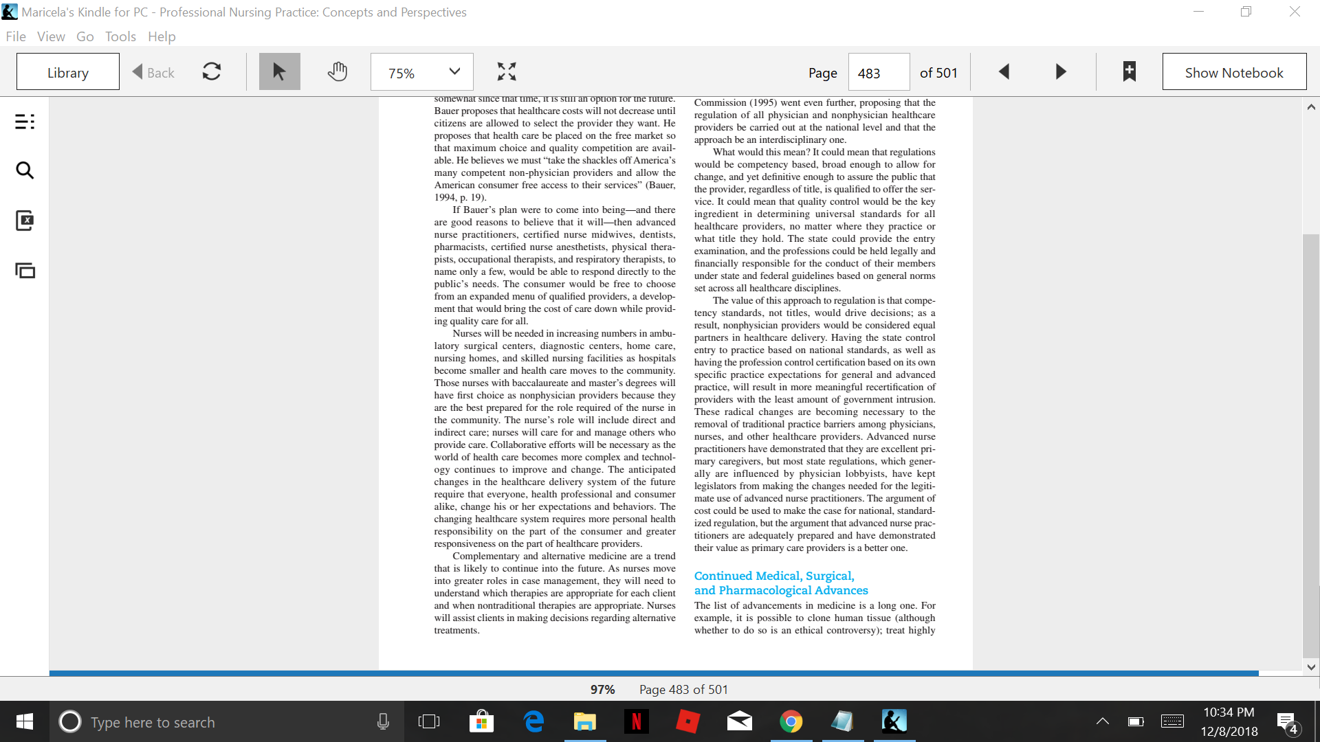
Task: Click the Library button
Action: [x=68, y=71]
